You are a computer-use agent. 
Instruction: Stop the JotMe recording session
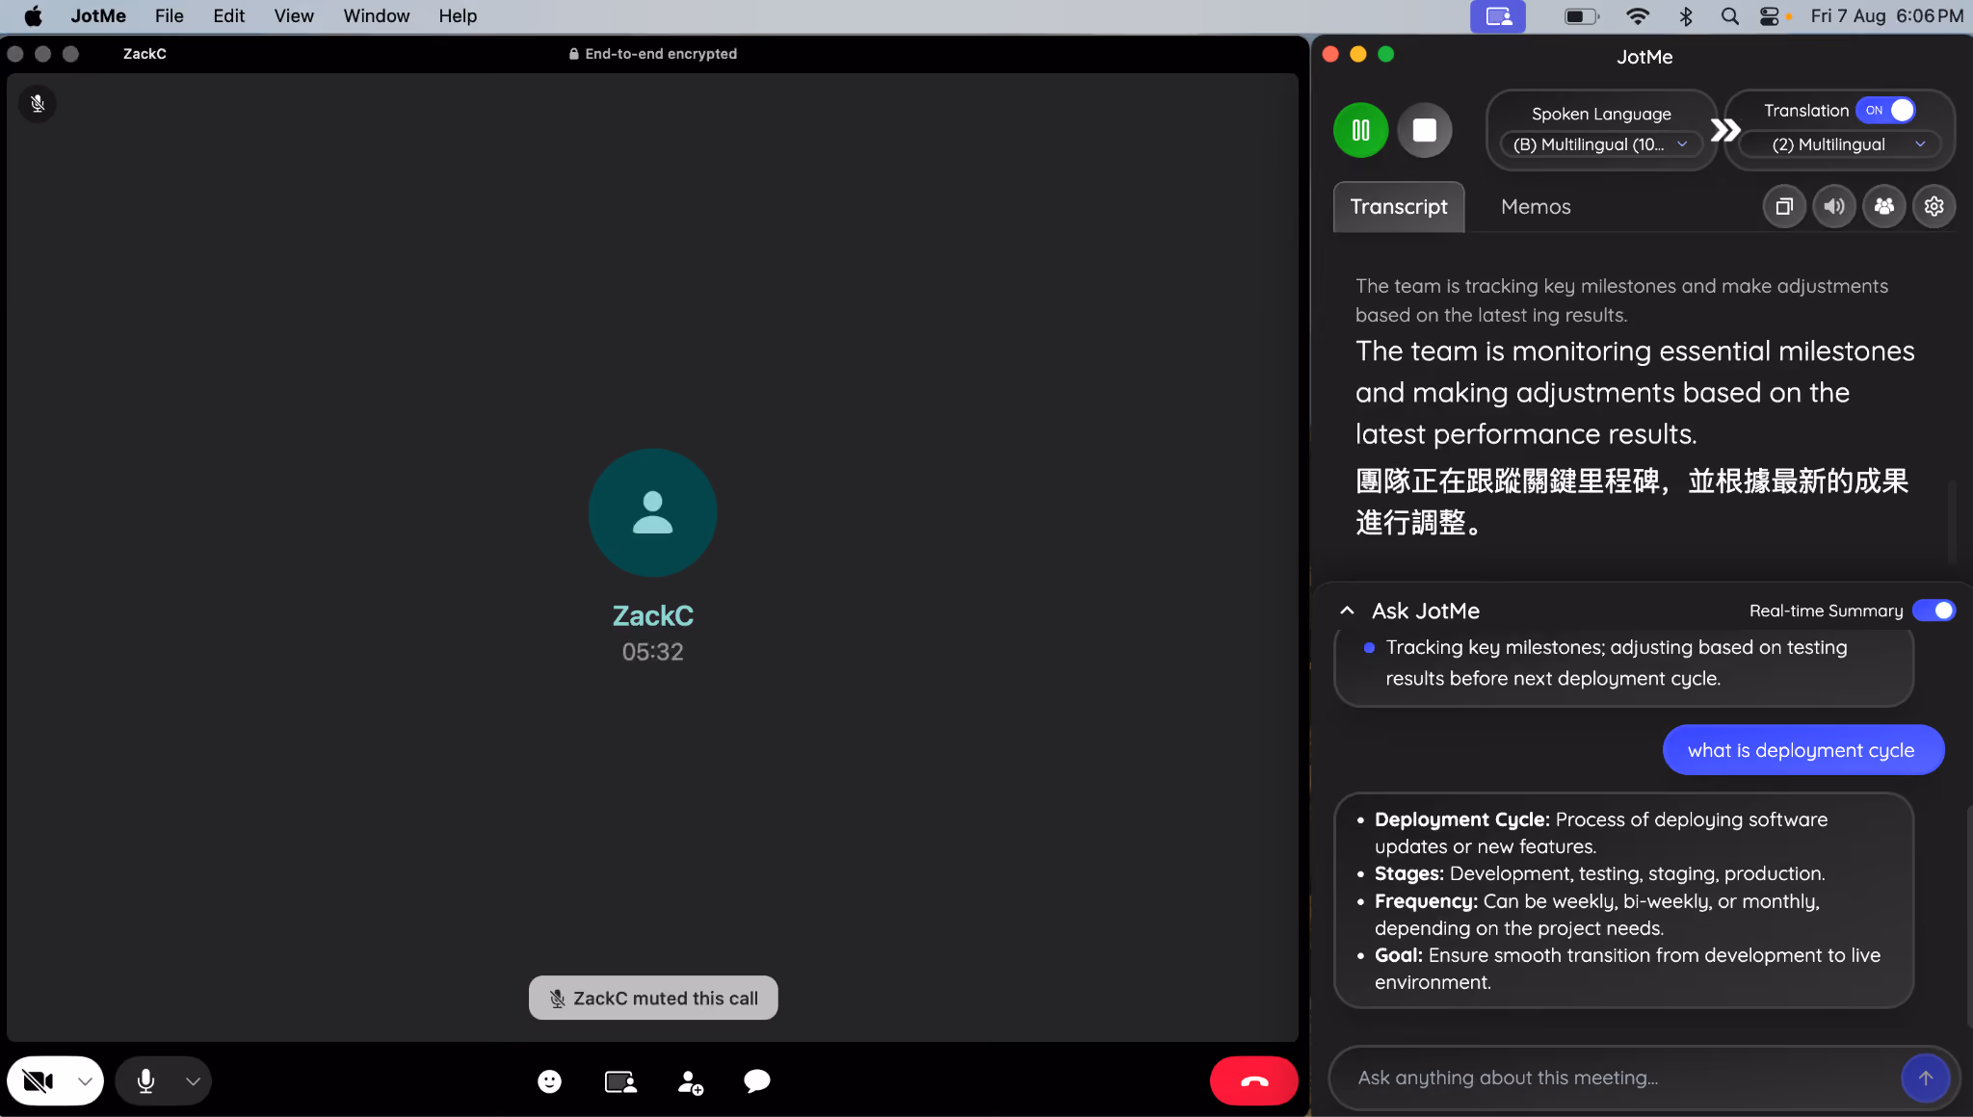point(1424,130)
